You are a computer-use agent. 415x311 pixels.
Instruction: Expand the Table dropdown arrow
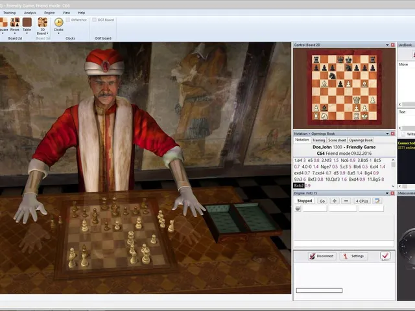click(x=27, y=34)
